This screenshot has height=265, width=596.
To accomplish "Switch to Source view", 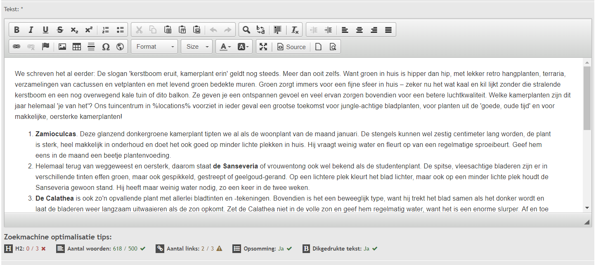I will click(291, 47).
